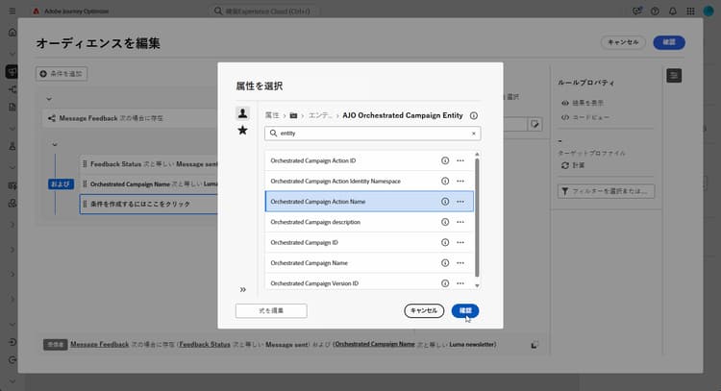Select Orchestrated Campaign Action ID attribute

[x=369, y=160]
